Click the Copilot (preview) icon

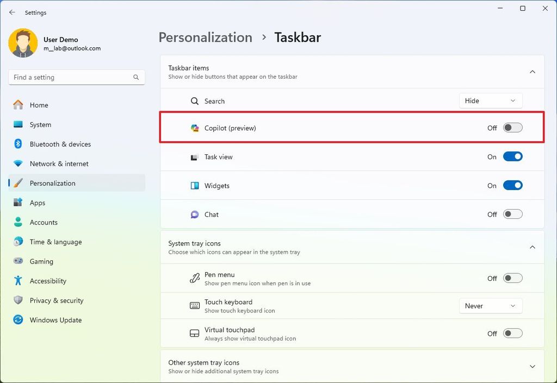[x=194, y=128]
